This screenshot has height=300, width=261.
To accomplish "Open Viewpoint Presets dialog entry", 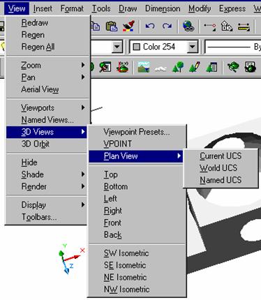I will pyautogui.click(x=137, y=132).
